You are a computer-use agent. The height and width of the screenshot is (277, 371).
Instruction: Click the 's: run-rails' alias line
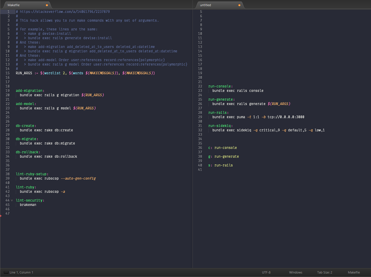click(220, 165)
